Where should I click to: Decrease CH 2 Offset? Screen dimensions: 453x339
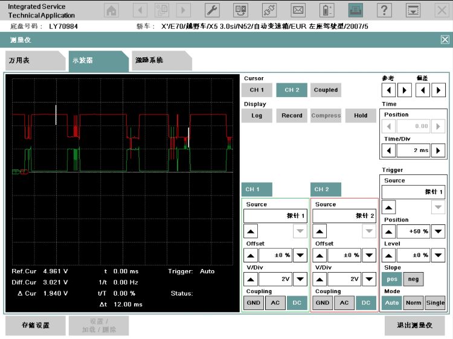(369, 255)
